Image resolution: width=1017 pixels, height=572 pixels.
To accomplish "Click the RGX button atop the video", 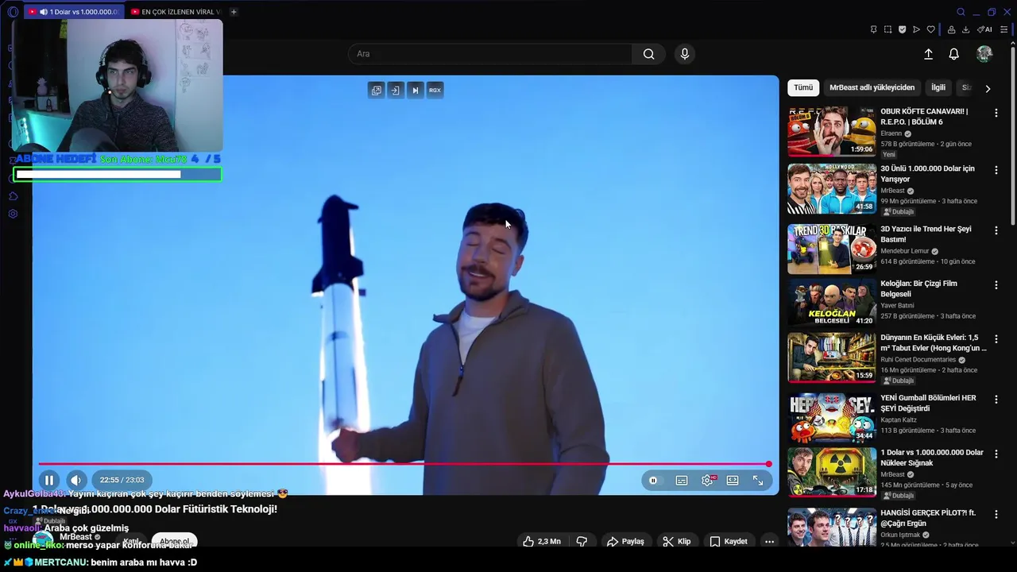I will coord(435,91).
